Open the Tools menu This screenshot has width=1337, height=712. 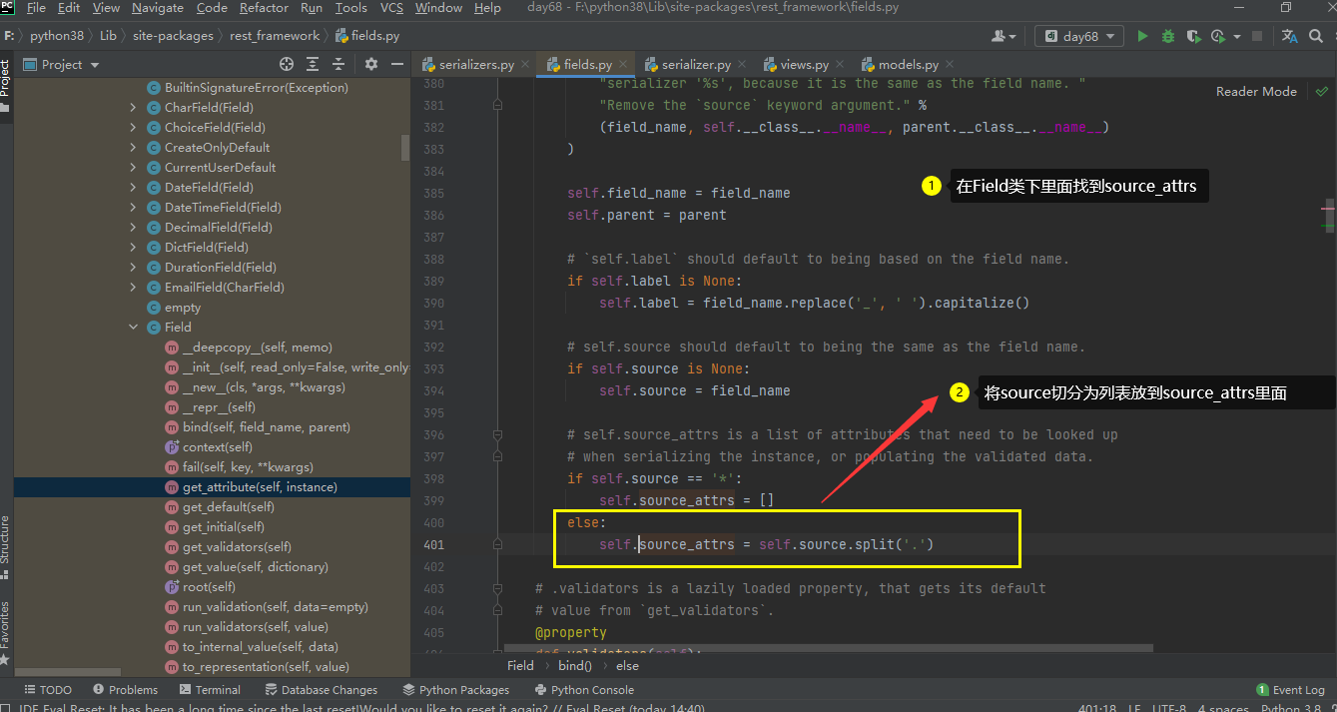point(350,8)
